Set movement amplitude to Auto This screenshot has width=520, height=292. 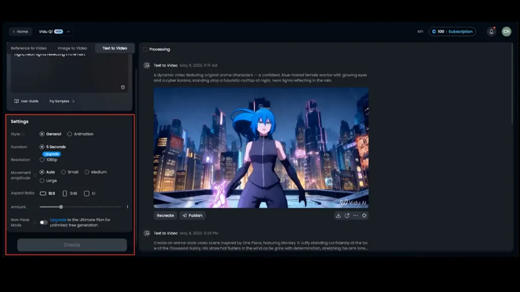[47, 172]
